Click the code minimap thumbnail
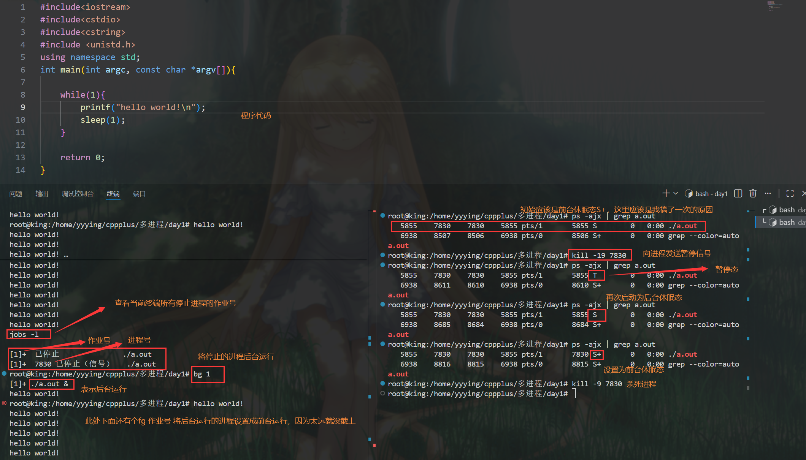The width and height of the screenshot is (806, 460). click(x=774, y=5)
